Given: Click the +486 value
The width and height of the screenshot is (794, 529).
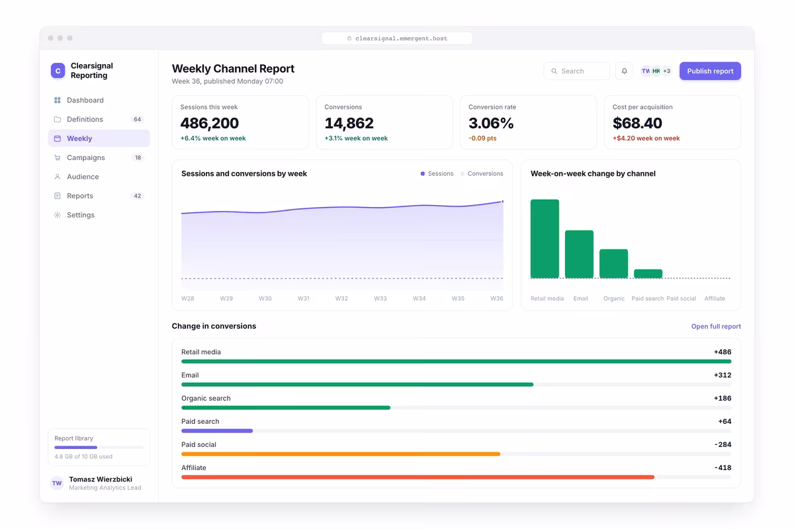Looking at the screenshot, I should click(x=723, y=352).
